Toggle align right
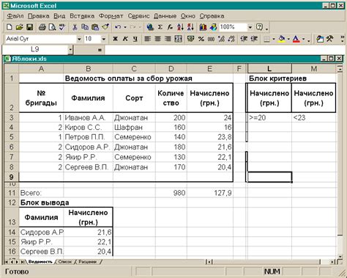Screen dimensions: 347x278 tap(168, 39)
